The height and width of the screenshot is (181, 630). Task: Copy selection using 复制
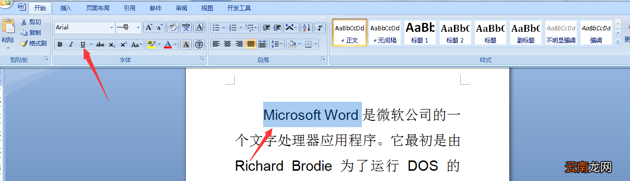coord(31,32)
